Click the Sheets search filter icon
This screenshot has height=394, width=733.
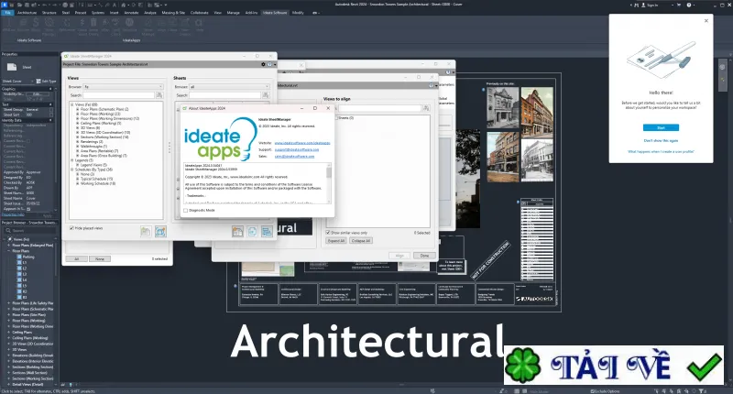tap(266, 95)
